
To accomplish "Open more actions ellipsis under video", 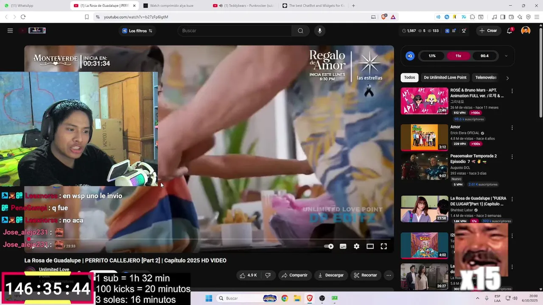I will point(389,275).
